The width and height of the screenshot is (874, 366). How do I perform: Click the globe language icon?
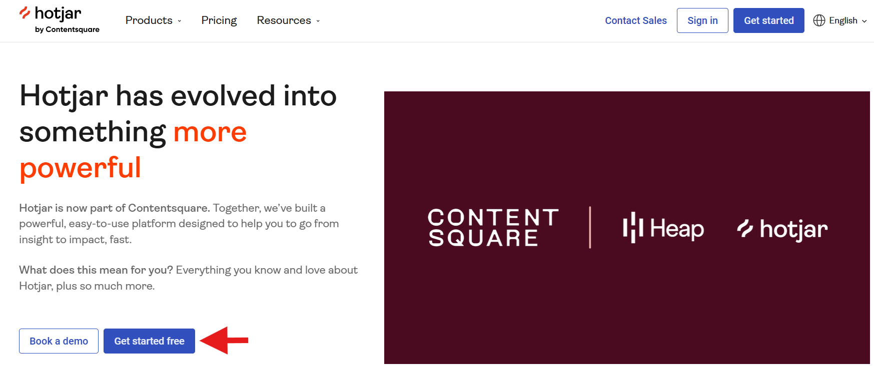[x=819, y=20]
